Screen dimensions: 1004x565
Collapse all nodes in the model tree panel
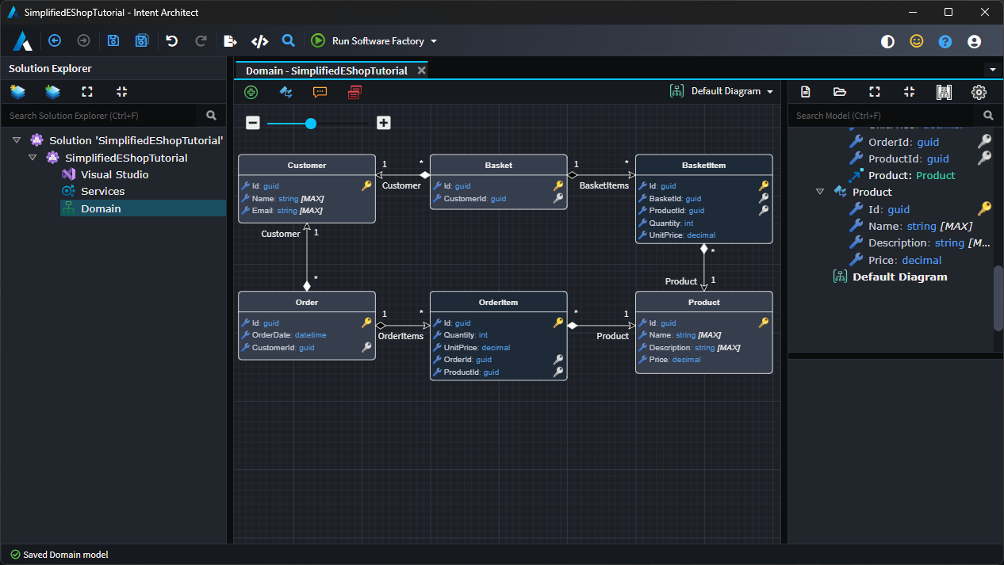tap(910, 92)
